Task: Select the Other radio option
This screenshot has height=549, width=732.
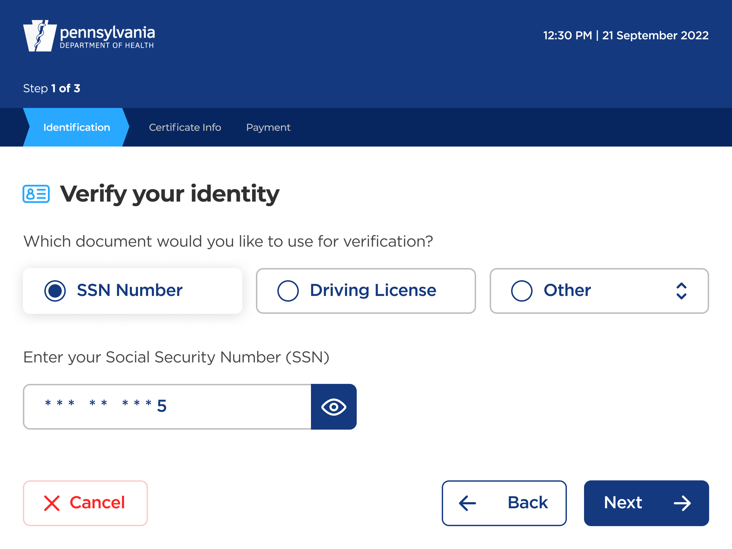Action: click(522, 291)
